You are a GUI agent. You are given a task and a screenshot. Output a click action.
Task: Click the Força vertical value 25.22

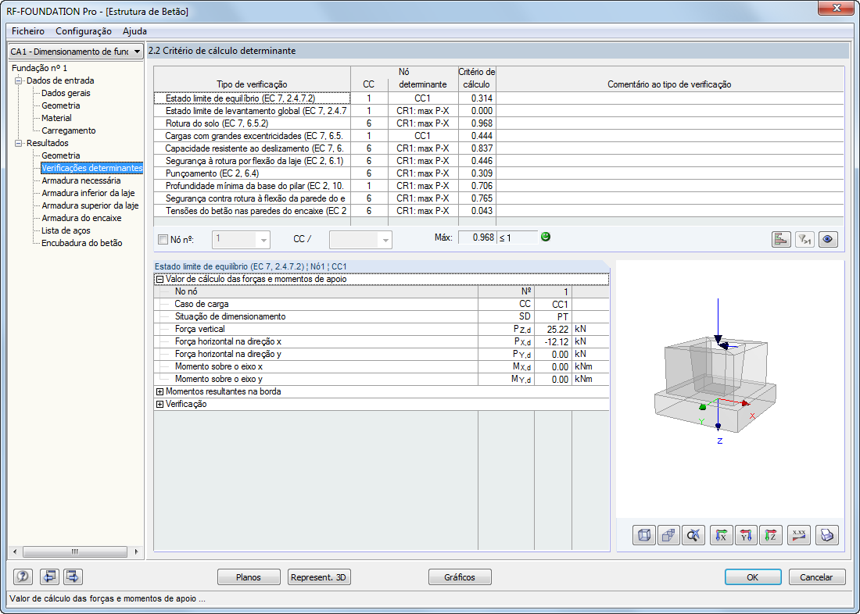[554, 329]
